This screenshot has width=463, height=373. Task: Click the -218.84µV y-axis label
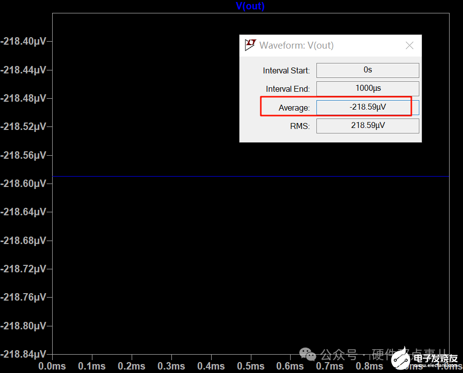coord(23,354)
